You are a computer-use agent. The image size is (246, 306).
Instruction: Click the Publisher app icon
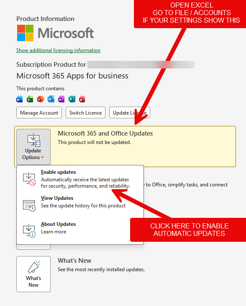pyautogui.click(x=72, y=99)
